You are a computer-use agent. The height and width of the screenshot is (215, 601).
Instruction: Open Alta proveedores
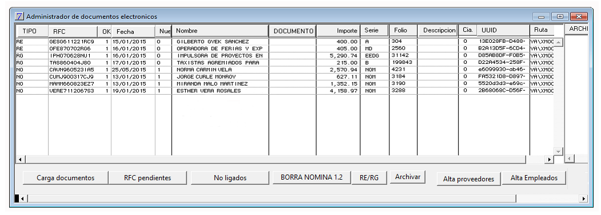[469, 179]
